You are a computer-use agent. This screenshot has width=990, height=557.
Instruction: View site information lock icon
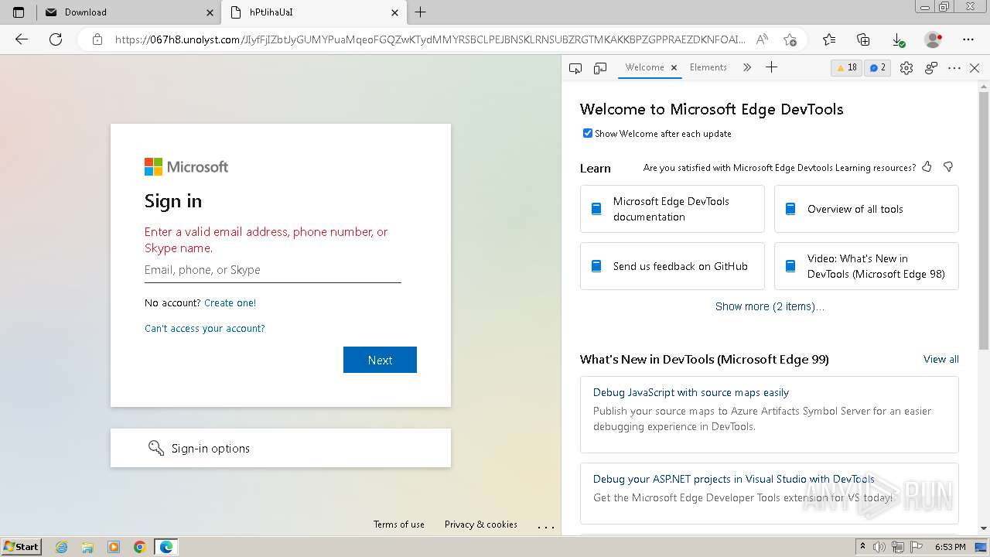97,39
